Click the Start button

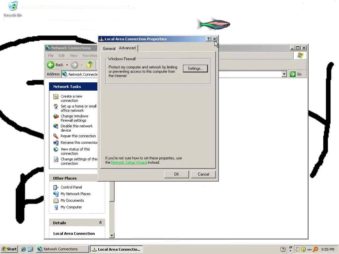click(9, 249)
